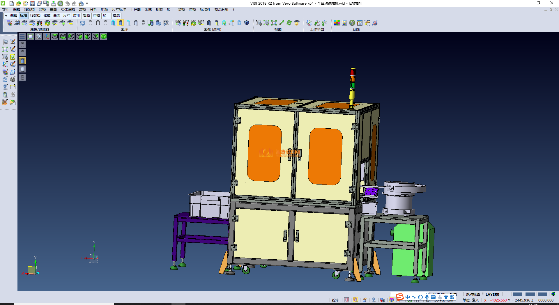
Task: Click the color palette grid icon
Action: pyautogui.click(x=337, y=23)
